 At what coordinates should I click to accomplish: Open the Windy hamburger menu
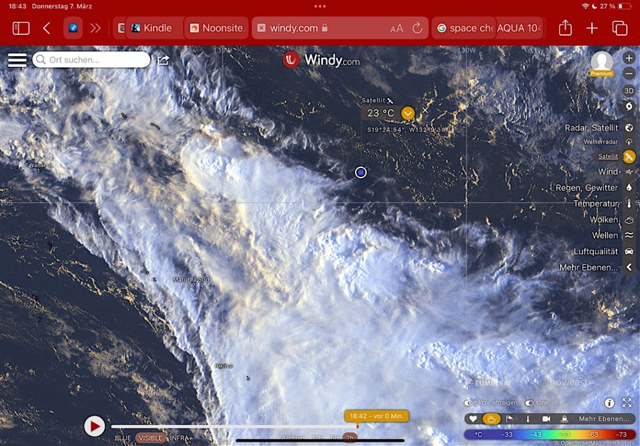point(17,60)
